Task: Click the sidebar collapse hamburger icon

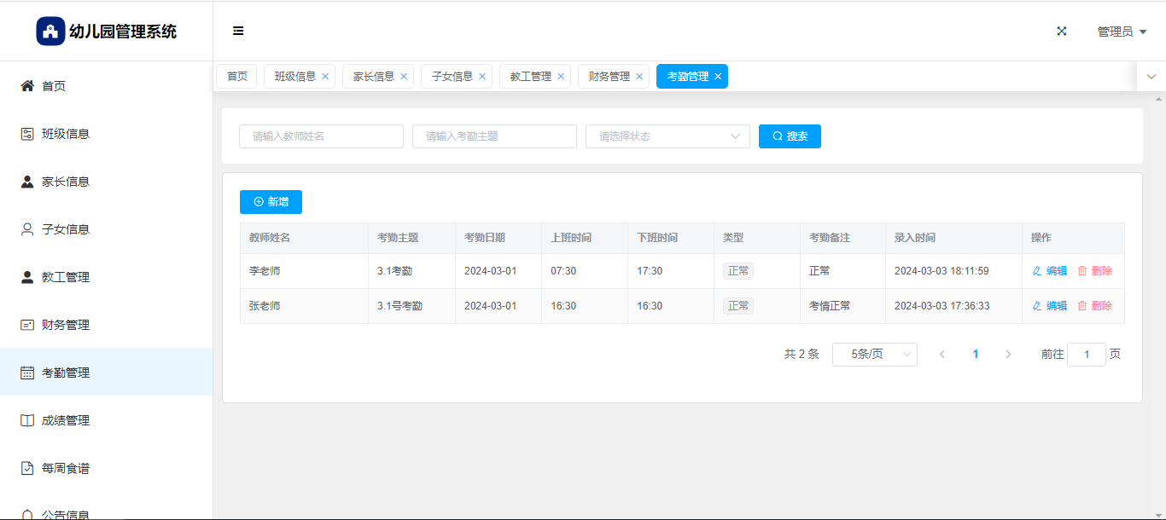Action: pos(238,31)
